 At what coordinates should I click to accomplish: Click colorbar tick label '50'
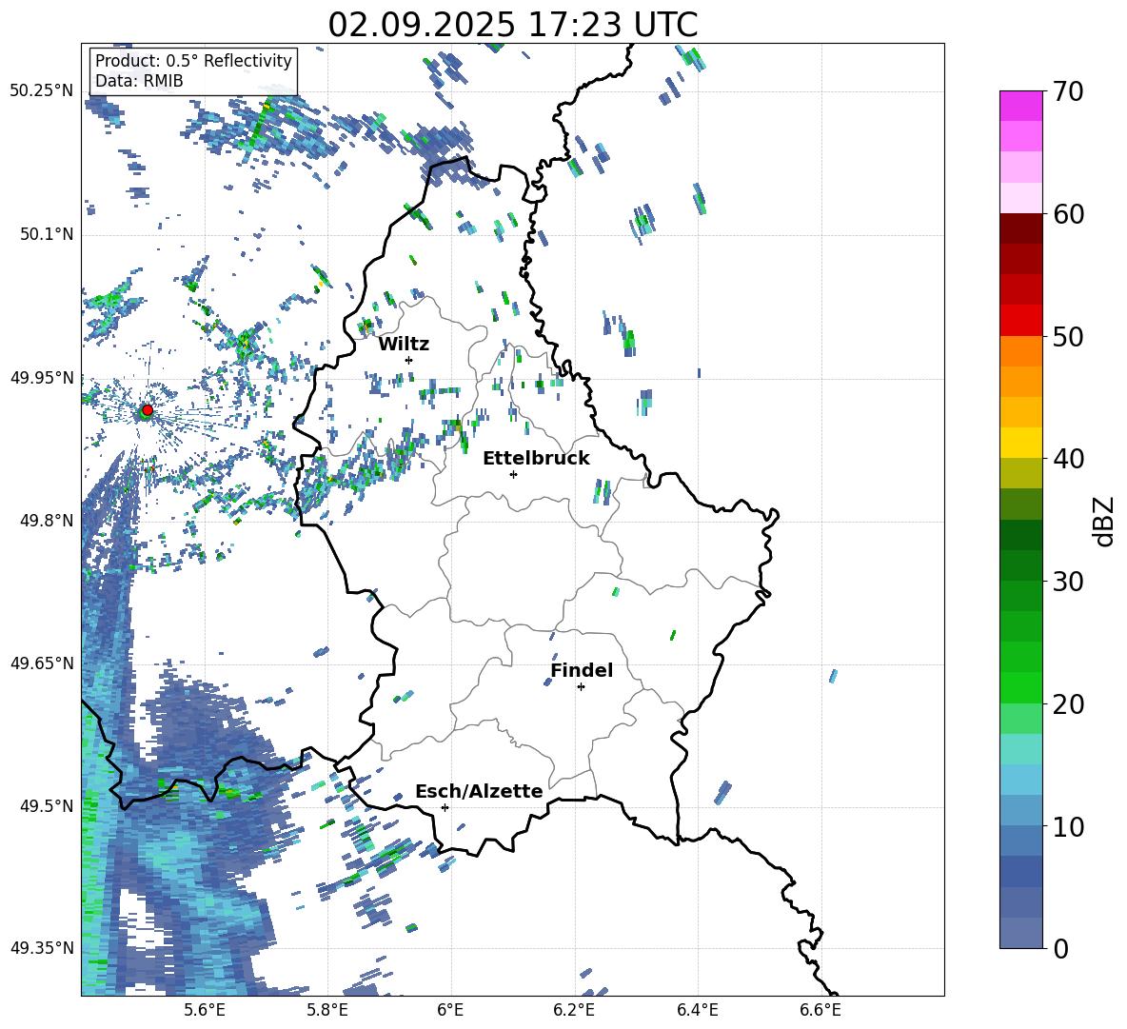pyautogui.click(x=1068, y=336)
